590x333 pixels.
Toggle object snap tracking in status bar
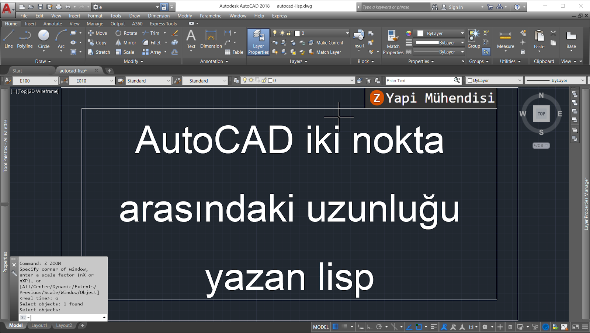pos(409,327)
